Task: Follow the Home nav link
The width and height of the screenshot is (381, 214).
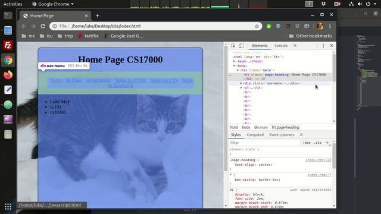Action: pyautogui.click(x=57, y=80)
